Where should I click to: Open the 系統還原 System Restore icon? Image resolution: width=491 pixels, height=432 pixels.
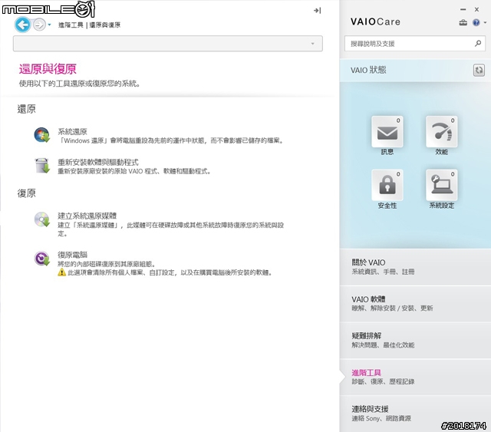coord(42,135)
